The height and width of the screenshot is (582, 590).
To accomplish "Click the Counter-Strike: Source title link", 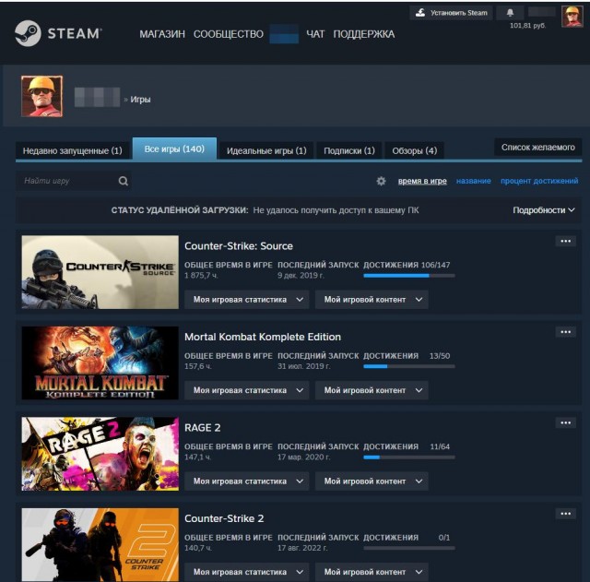I will 239,246.
